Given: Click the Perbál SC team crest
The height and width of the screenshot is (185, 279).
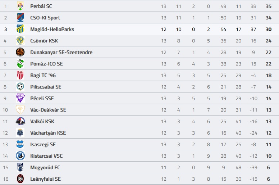Looking at the screenshot, I should coord(20,6).
